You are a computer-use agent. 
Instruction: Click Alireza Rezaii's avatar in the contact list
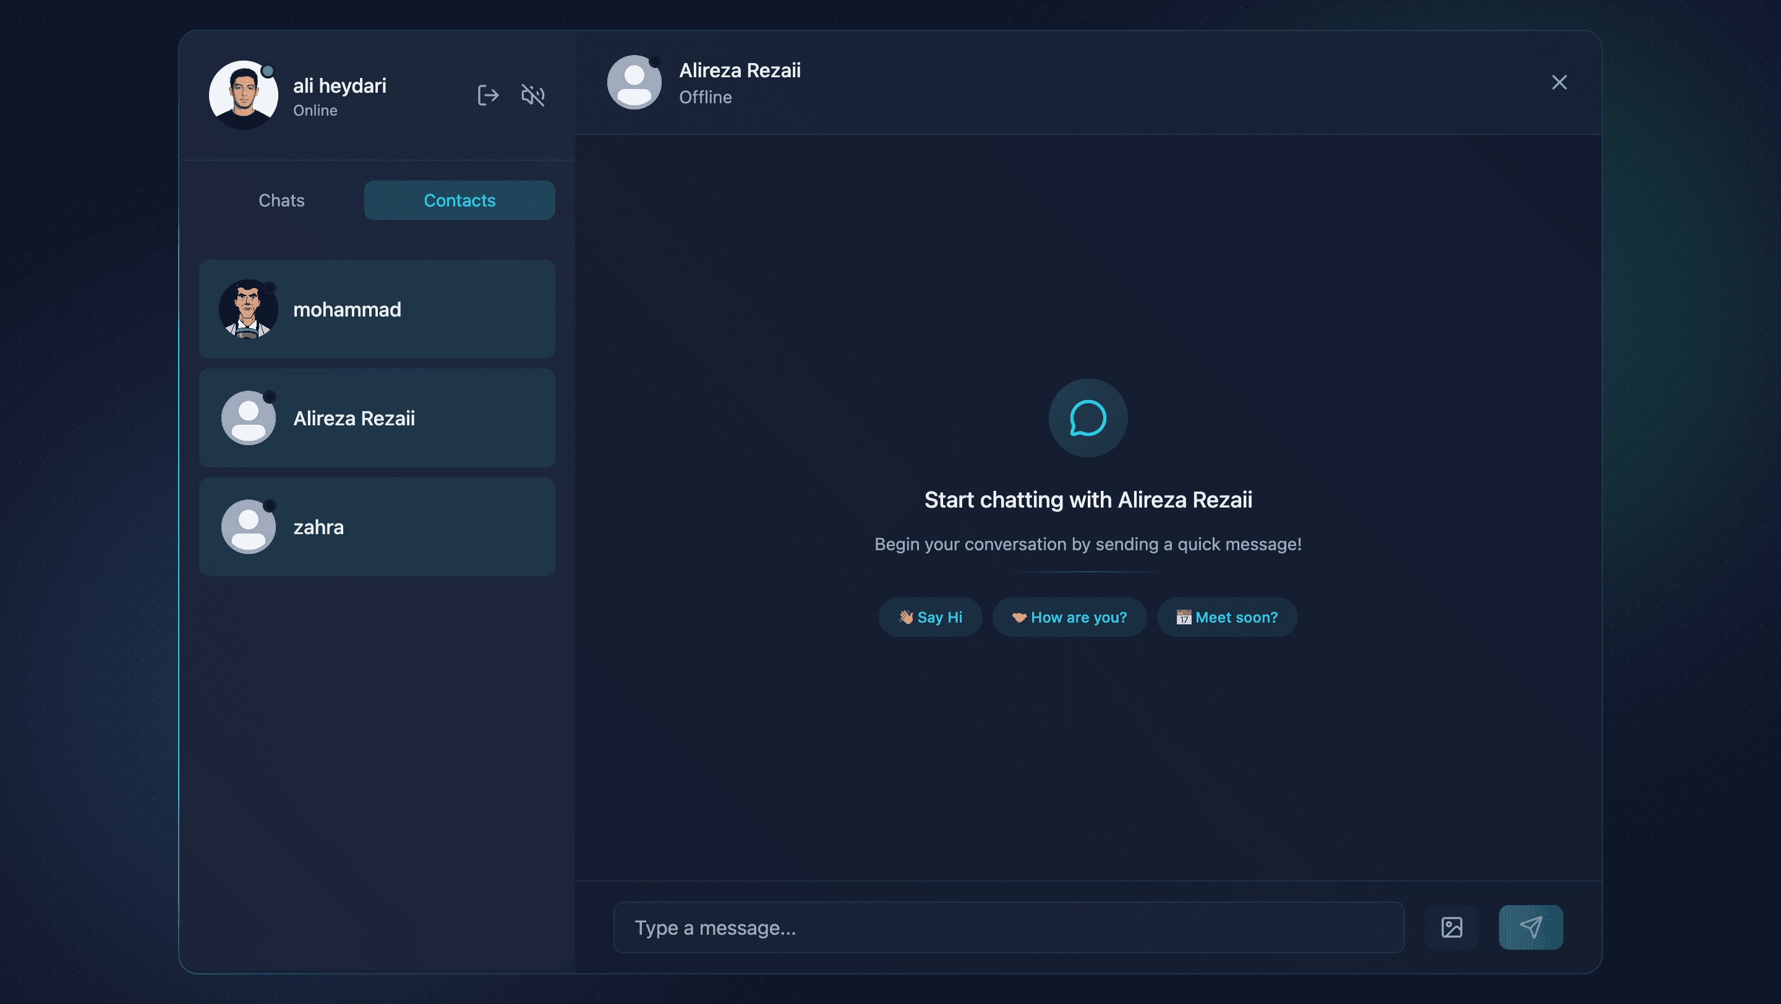248,418
